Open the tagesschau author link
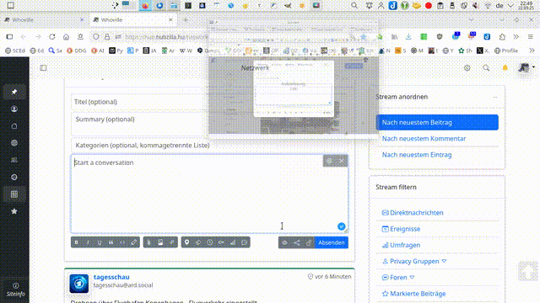This screenshot has height=303, width=540. click(111, 277)
